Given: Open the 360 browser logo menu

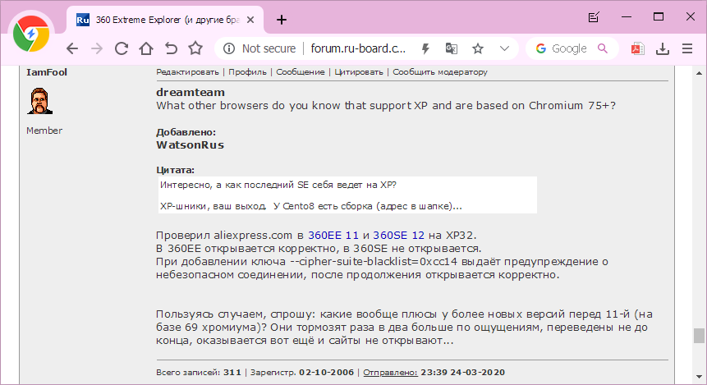Looking at the screenshot, I should 31,34.
